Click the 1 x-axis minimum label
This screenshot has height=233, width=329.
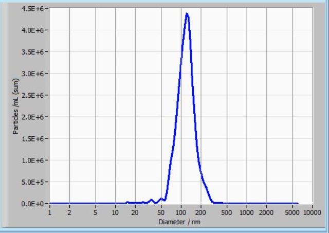click(50, 212)
